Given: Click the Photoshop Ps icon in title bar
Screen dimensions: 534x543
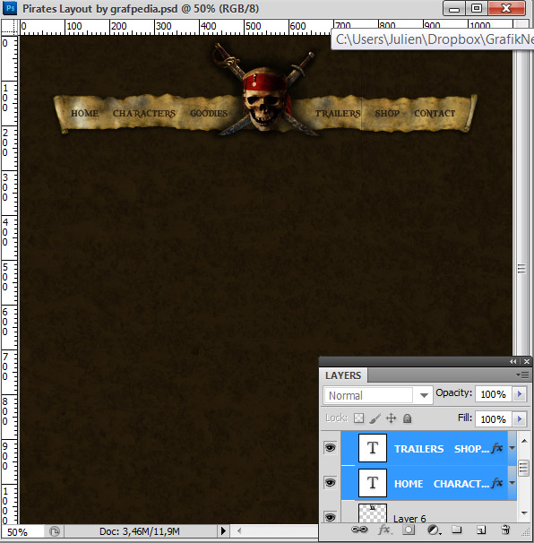Looking at the screenshot, I should [10, 8].
